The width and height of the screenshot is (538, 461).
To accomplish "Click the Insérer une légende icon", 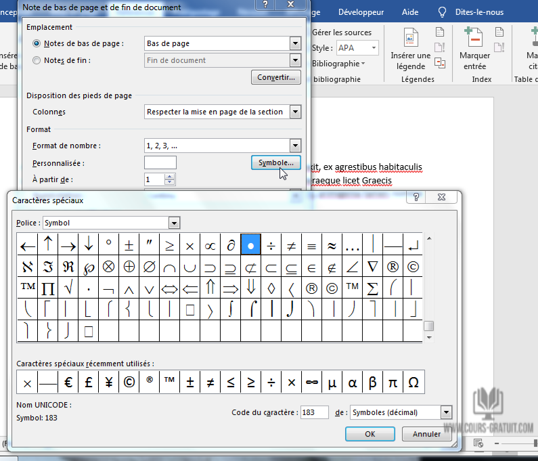I will [x=411, y=39].
